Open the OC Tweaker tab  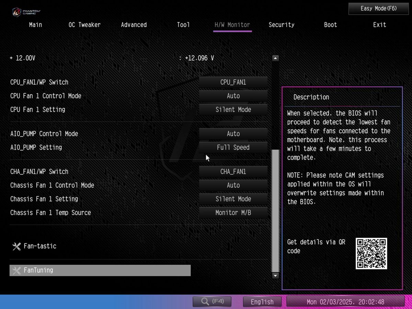click(x=84, y=25)
